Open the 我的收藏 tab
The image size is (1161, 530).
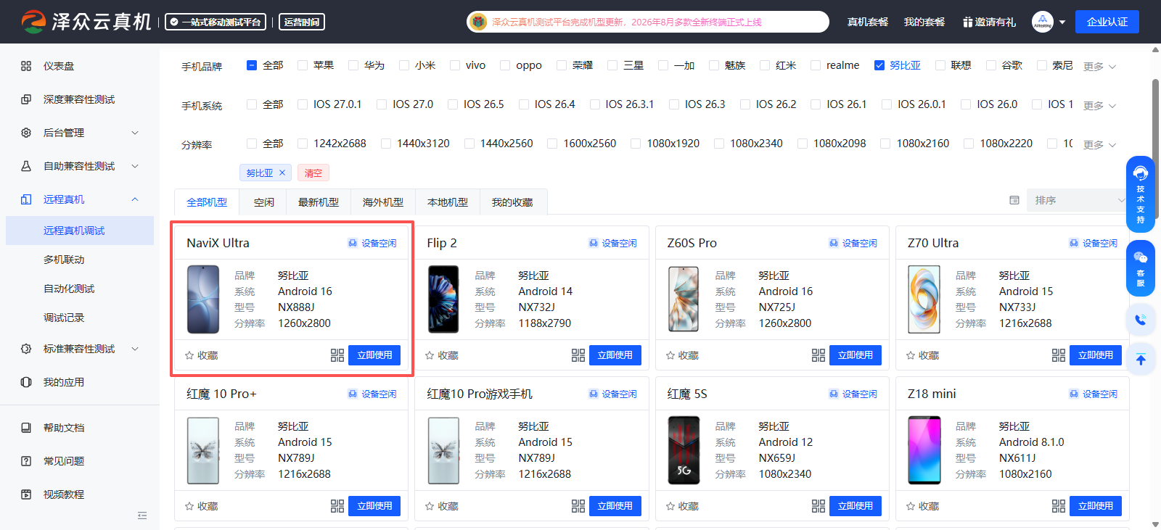point(512,202)
